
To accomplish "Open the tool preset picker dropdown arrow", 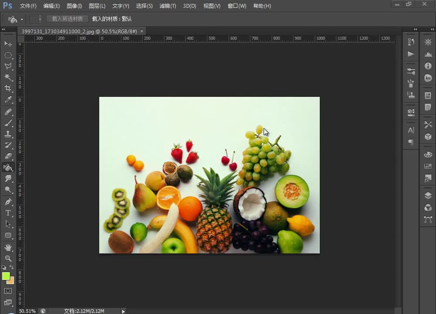I will (22, 19).
